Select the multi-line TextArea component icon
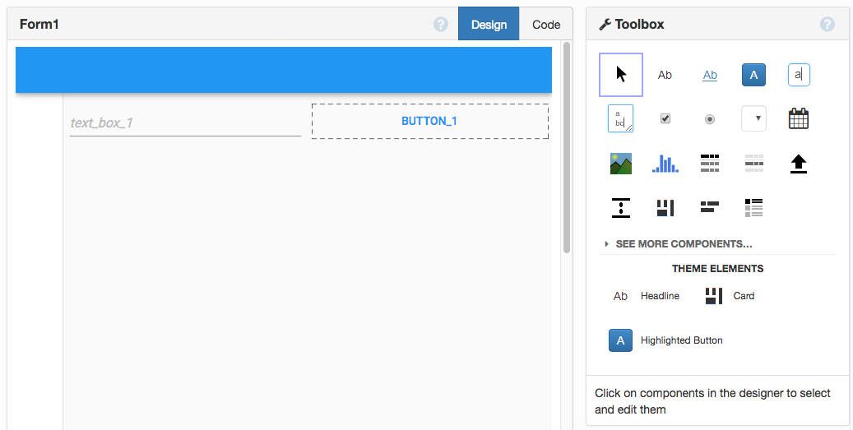Screen dimensions: 853x430 [620, 118]
